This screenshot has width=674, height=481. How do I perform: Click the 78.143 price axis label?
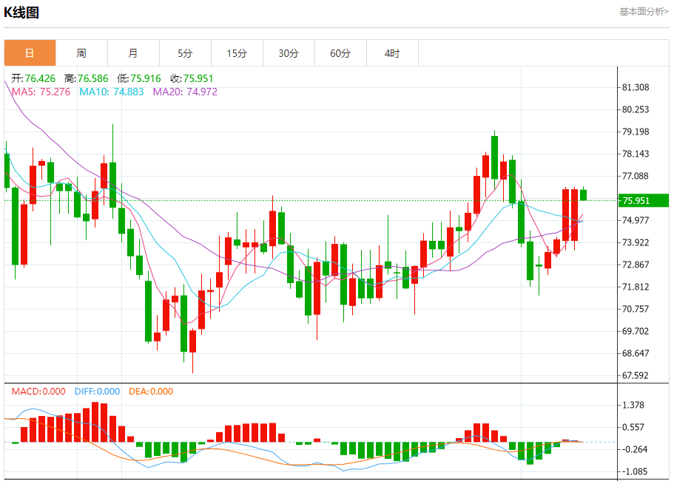636,154
